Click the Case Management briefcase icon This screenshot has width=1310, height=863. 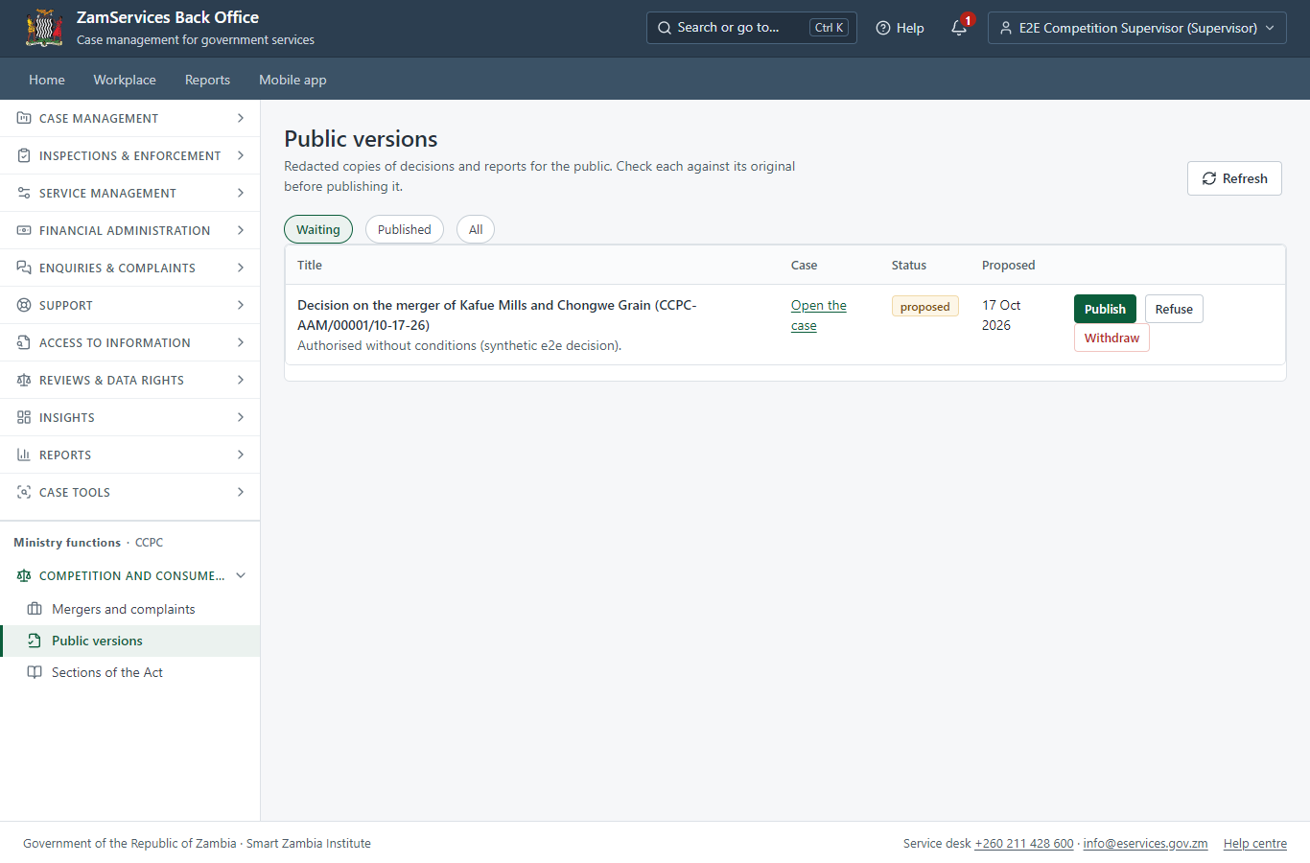tap(24, 118)
